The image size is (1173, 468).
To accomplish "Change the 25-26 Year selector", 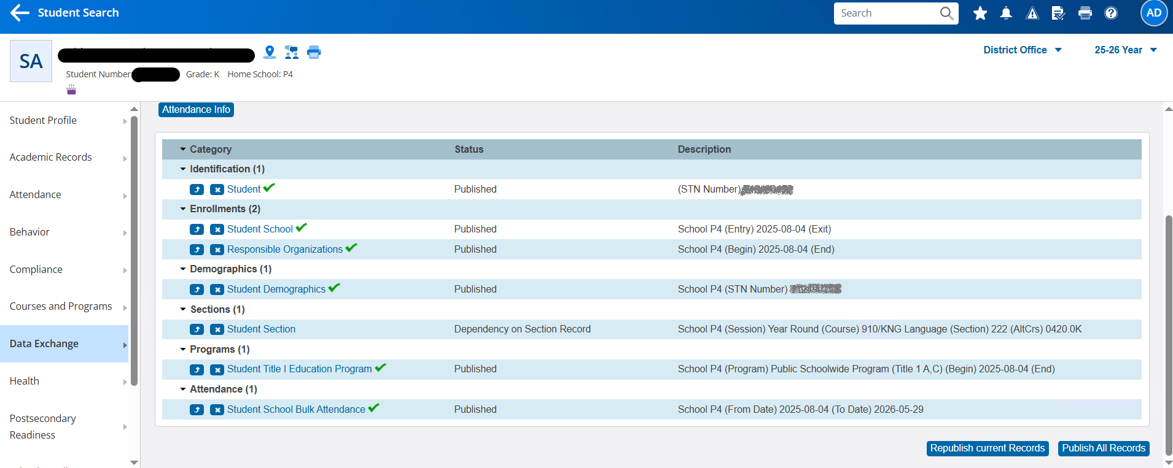I will click(x=1125, y=50).
